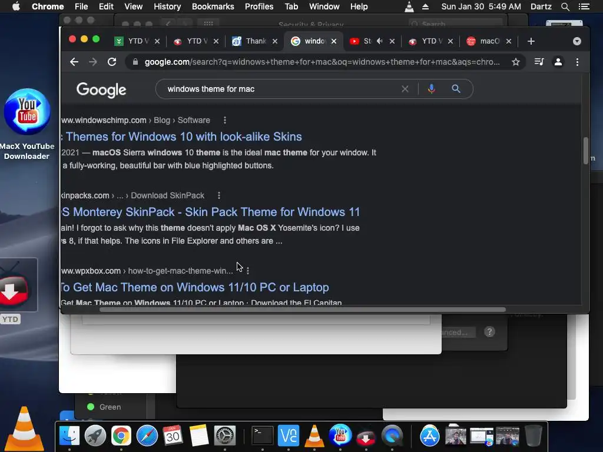View site info via the lock icon
The image size is (603, 452).
point(135,62)
